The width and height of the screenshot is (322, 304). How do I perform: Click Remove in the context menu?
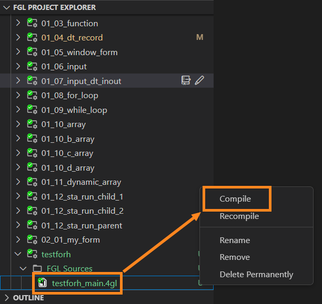[235, 257]
